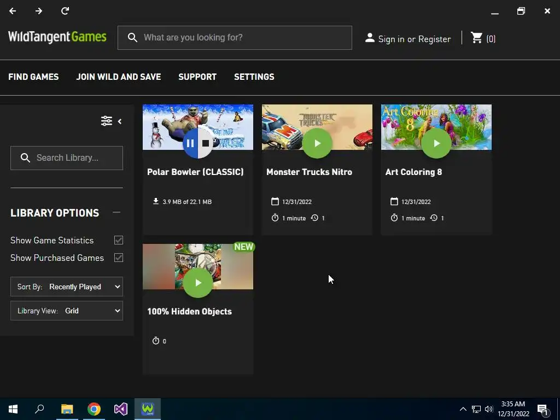Click Monster Trucks Nitro stopwatch icon
The height and width of the screenshot is (420, 560).
tap(275, 218)
